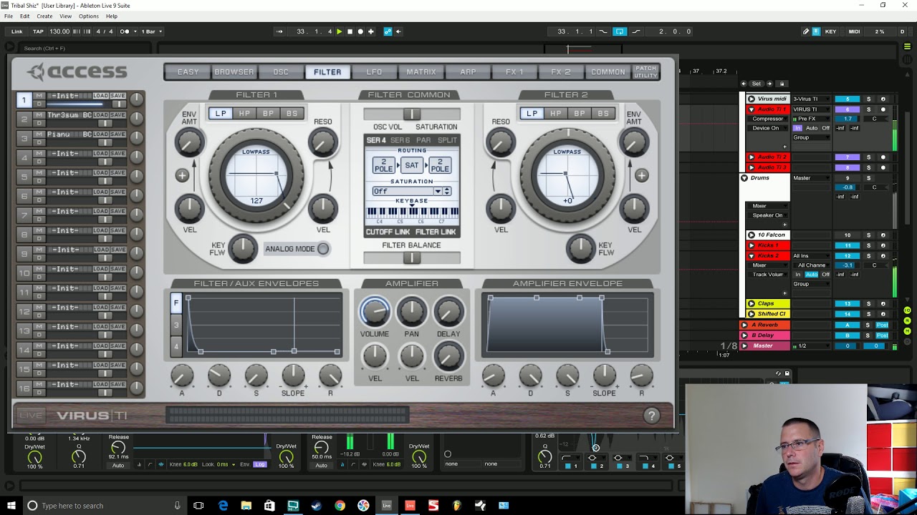Screen dimensions: 917x515
Task: Select BS mode for Filter 2
Action: pos(603,113)
